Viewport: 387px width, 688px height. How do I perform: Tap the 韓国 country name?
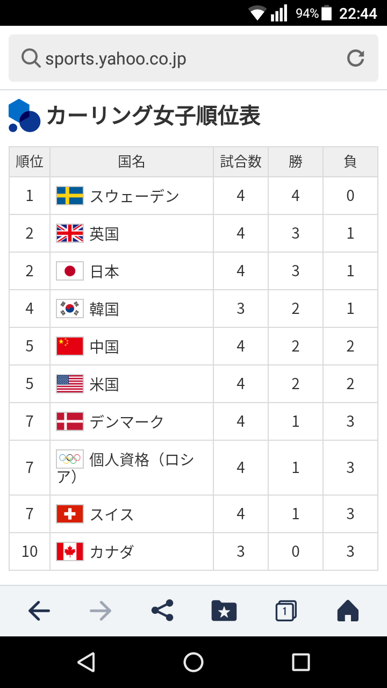point(104,309)
